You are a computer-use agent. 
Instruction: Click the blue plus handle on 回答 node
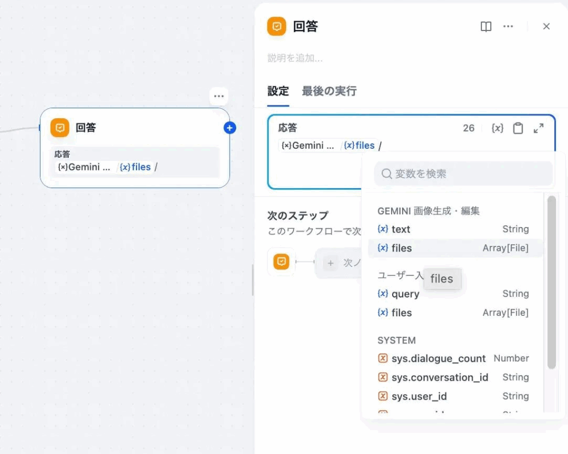[230, 128]
